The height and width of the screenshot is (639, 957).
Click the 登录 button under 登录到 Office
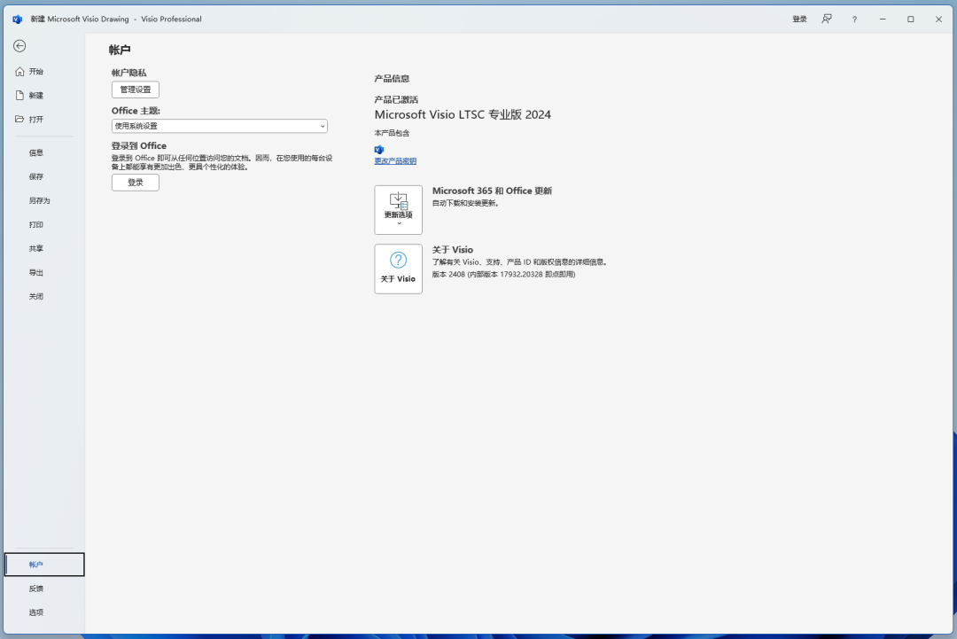(x=136, y=183)
